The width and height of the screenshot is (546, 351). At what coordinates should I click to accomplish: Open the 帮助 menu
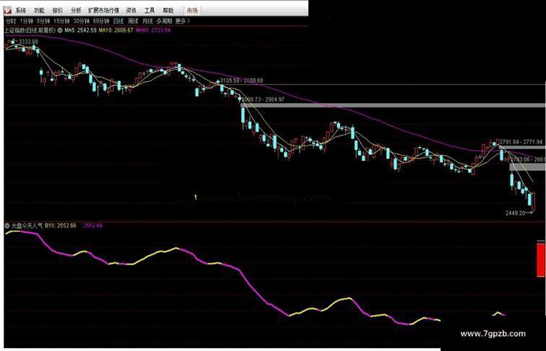click(x=168, y=10)
